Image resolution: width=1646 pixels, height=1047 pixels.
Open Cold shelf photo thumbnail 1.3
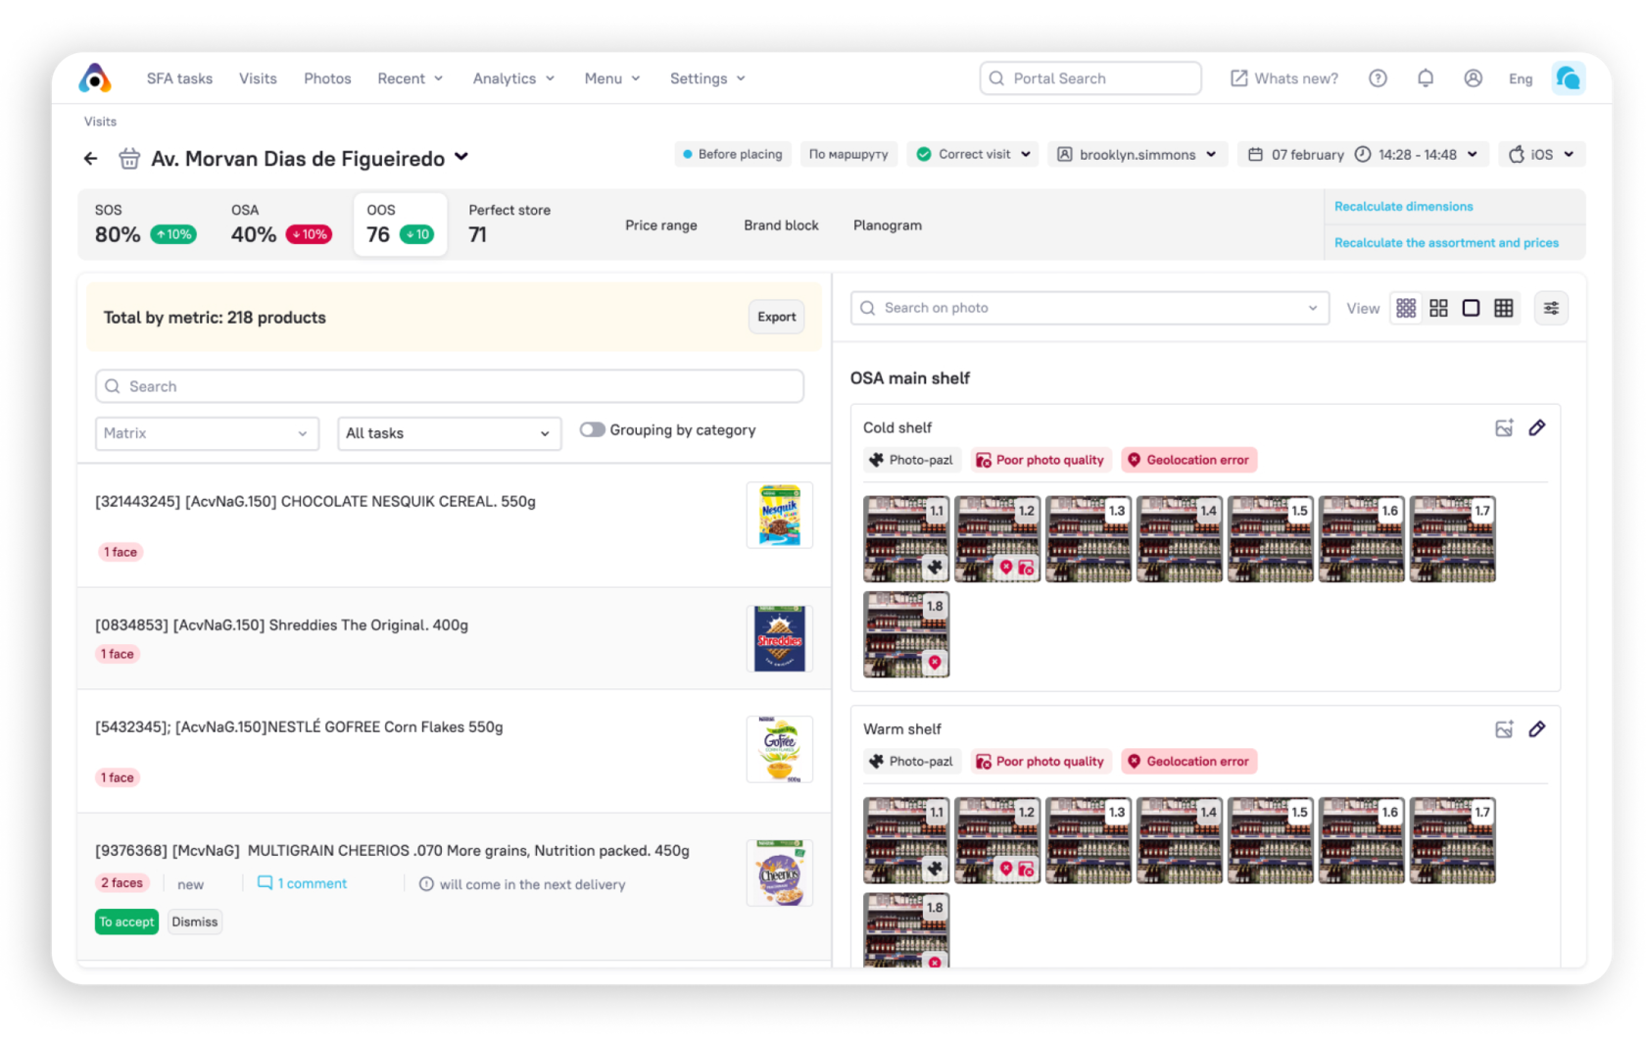1088,539
